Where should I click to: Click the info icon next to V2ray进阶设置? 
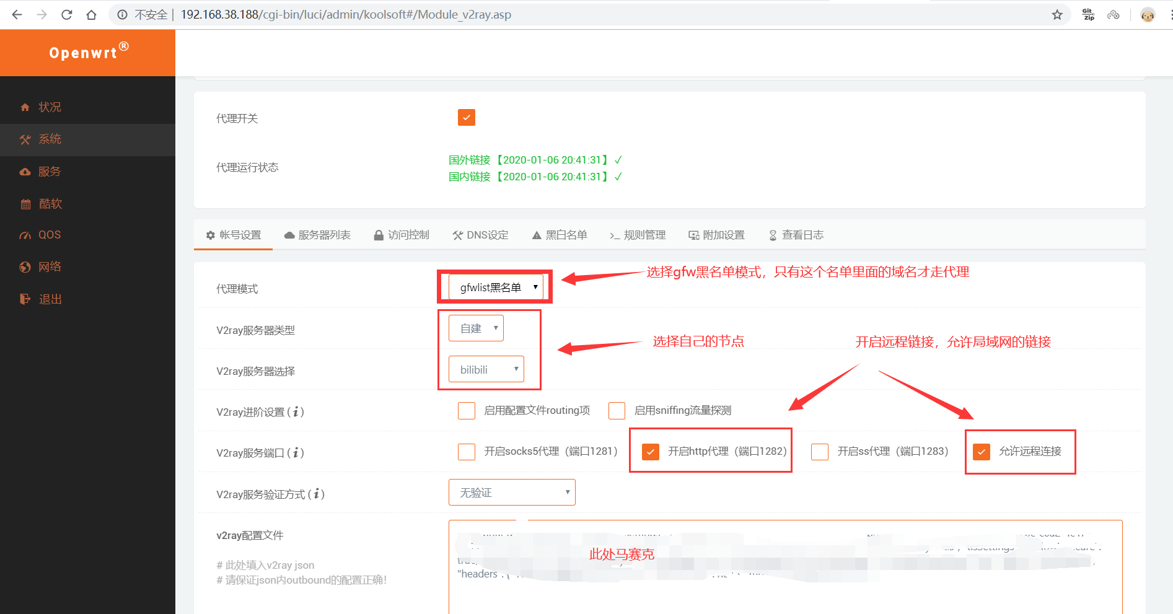296,411
